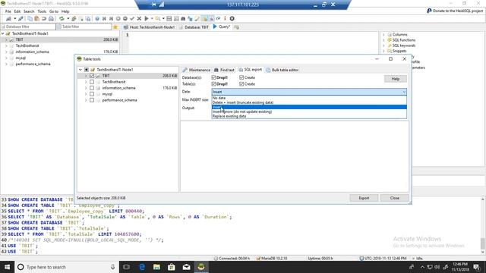Click the Print toolbar icon

[51, 18]
